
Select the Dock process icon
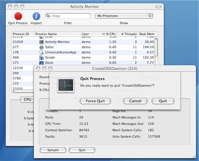[41, 63]
